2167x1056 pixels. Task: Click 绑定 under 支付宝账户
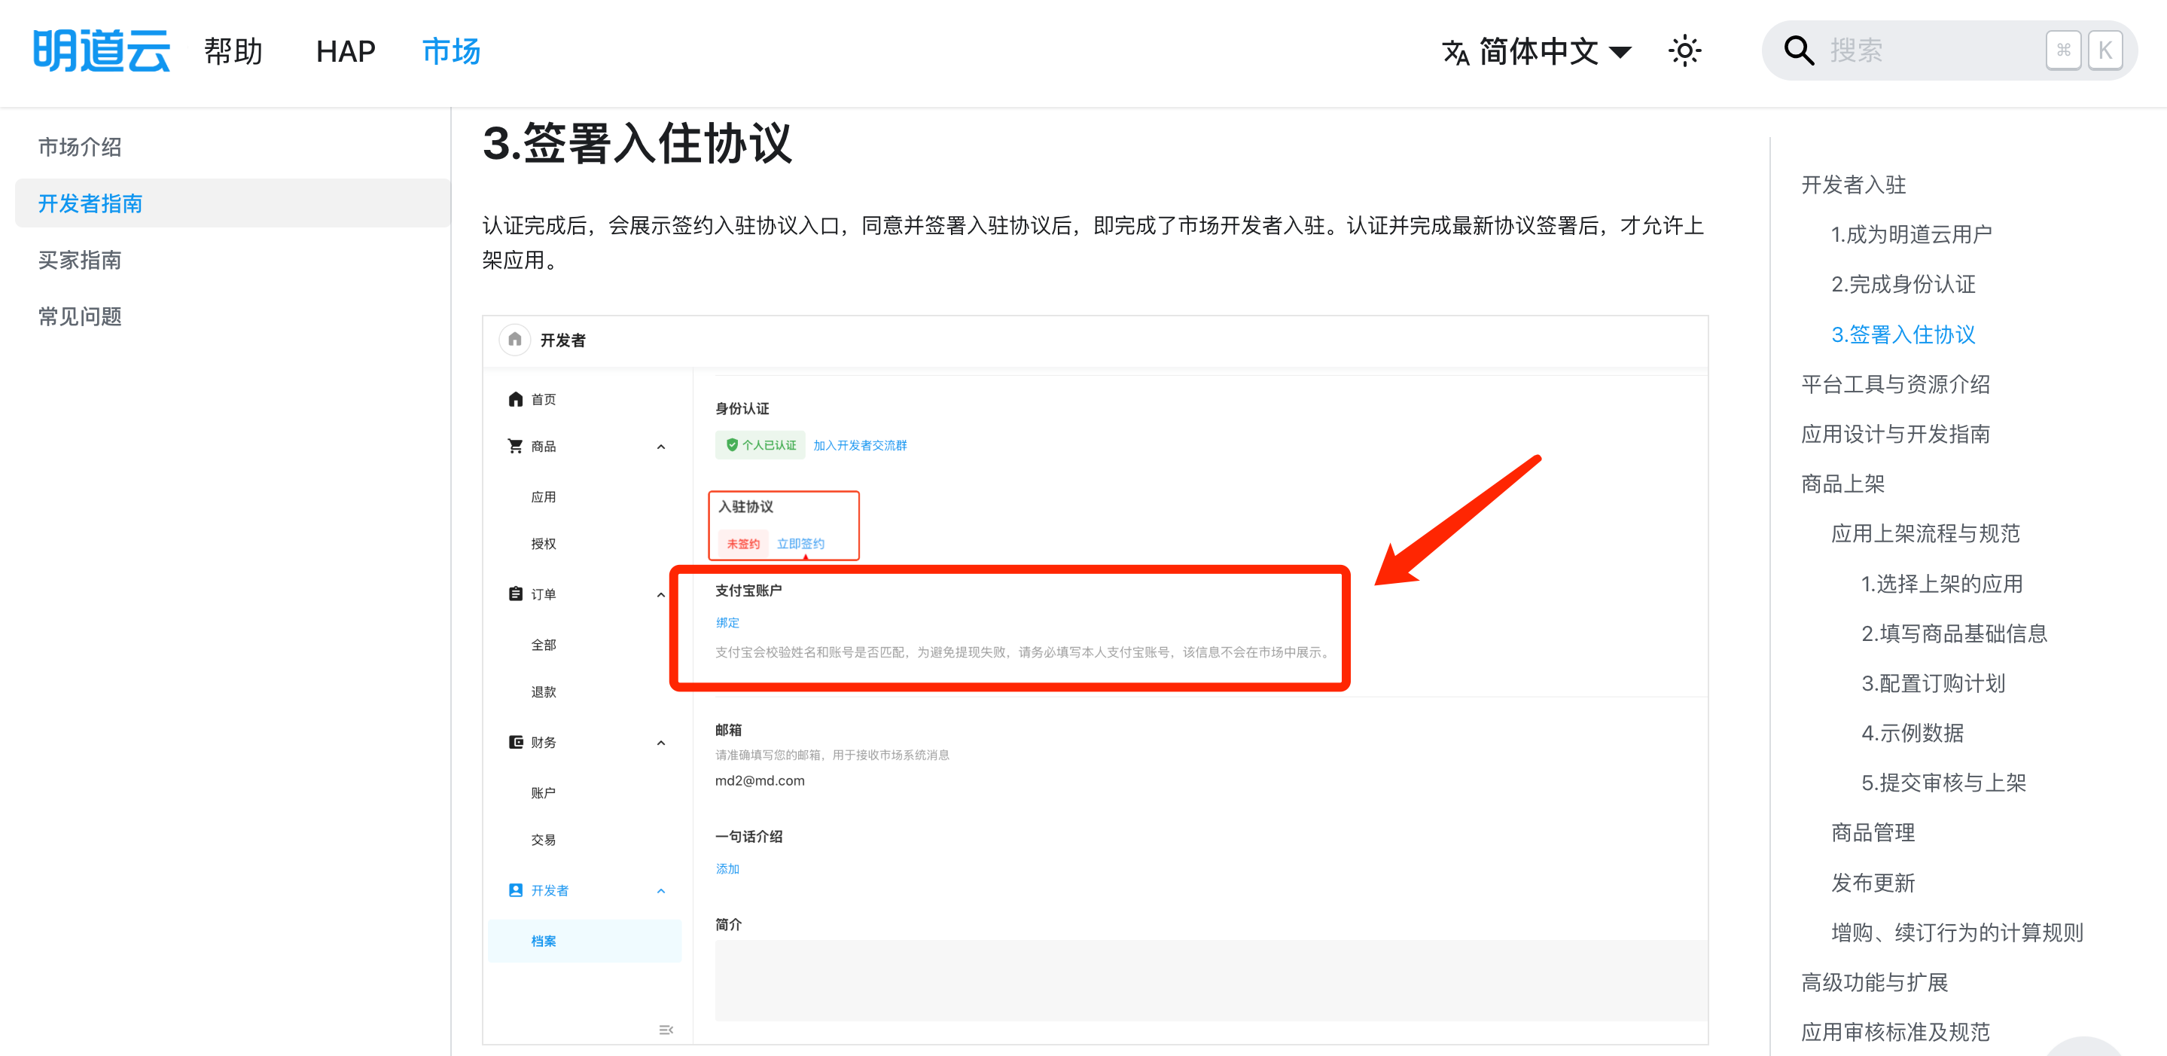[x=727, y=623]
